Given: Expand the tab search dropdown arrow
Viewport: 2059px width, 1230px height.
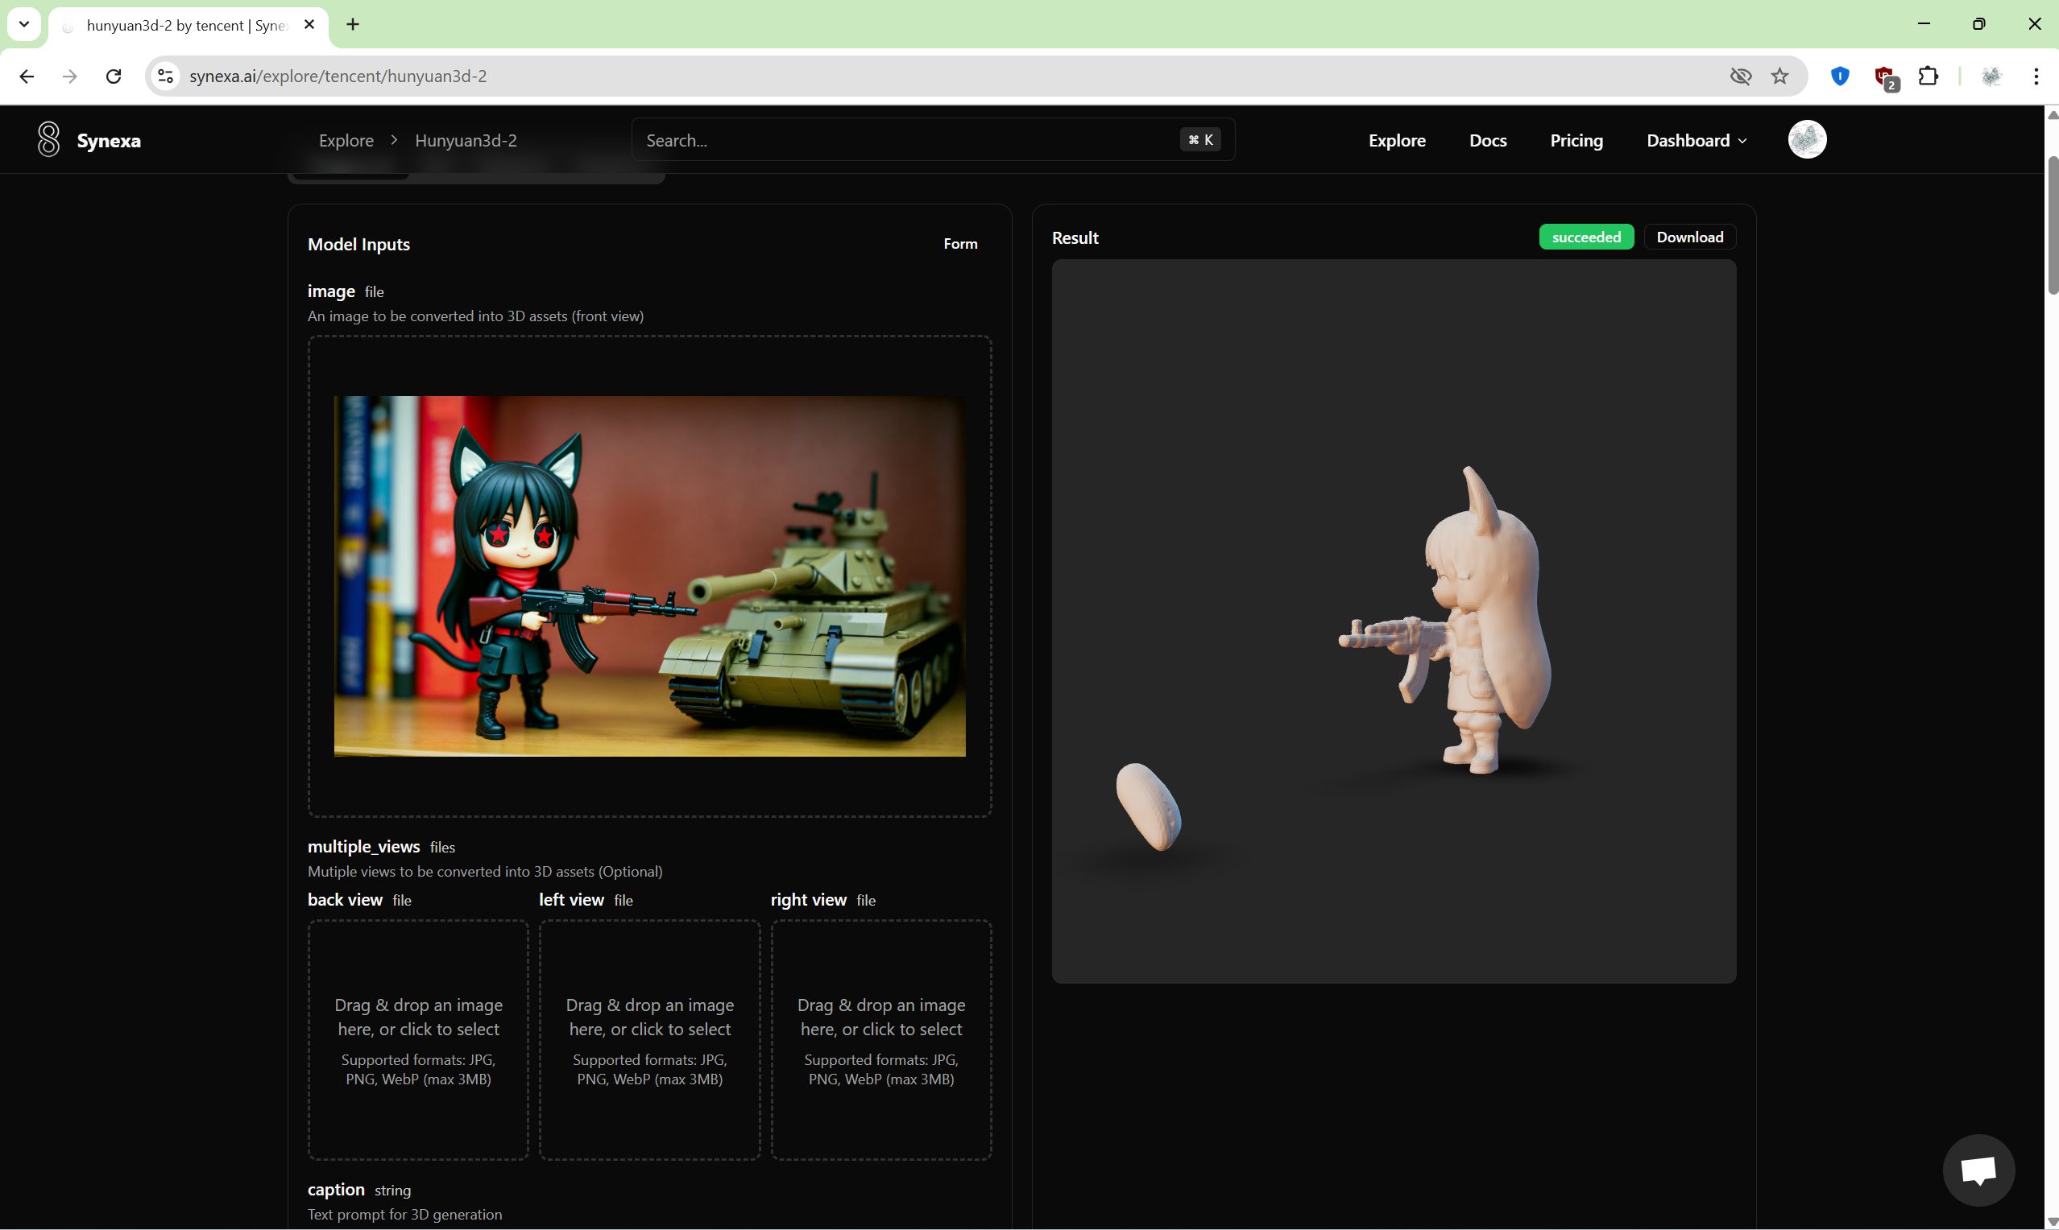Looking at the screenshot, I should (24, 24).
